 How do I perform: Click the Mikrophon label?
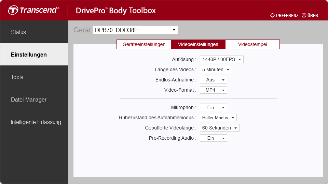183,107
